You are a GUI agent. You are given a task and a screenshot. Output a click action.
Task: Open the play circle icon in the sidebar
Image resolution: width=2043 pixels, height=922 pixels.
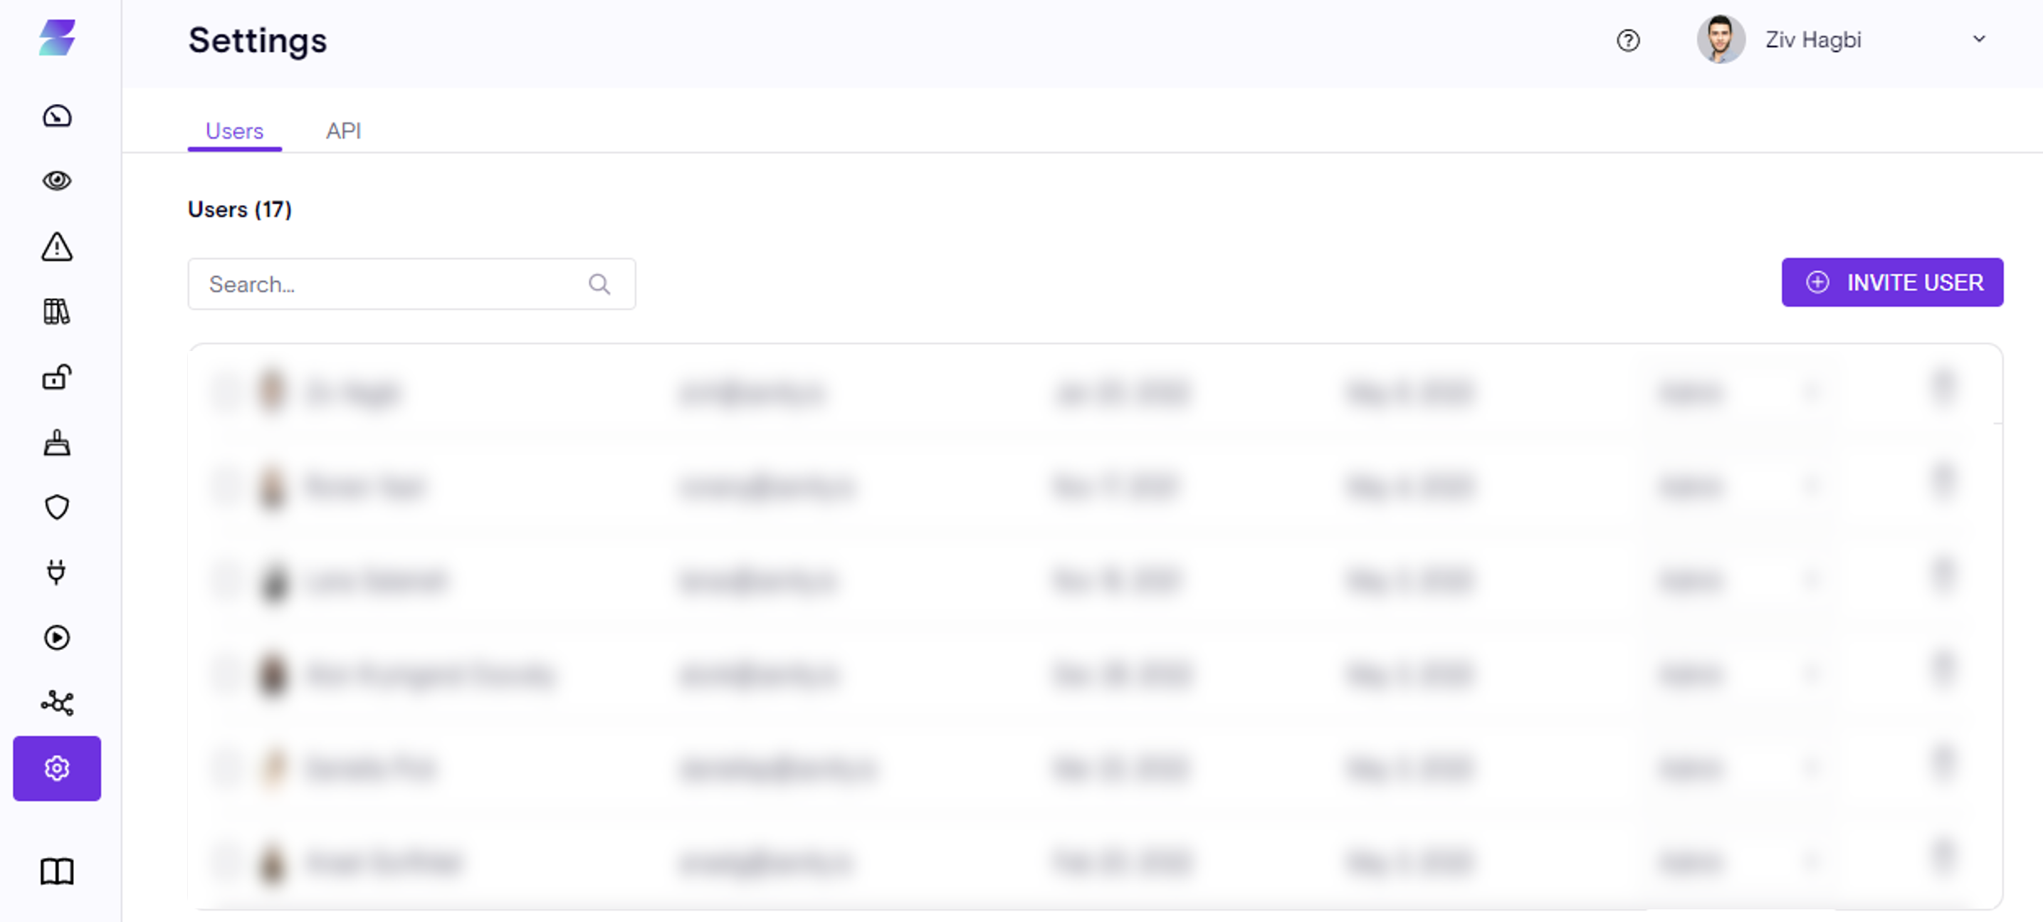click(56, 637)
